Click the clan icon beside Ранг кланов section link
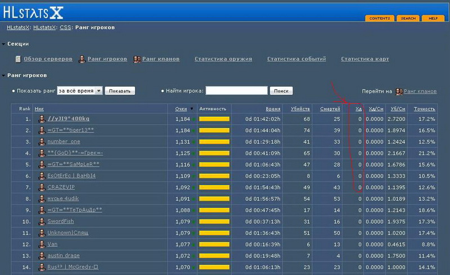The height and width of the screenshot is (275, 450). (137, 59)
